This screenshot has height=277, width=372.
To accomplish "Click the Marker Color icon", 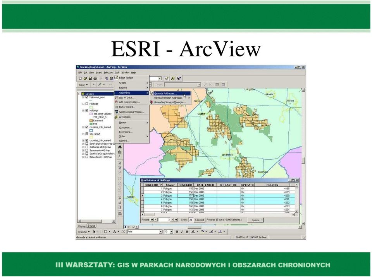I will (x=220, y=232).
